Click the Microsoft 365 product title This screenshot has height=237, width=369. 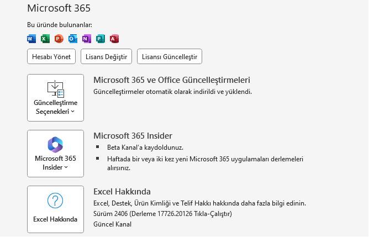coord(59,8)
